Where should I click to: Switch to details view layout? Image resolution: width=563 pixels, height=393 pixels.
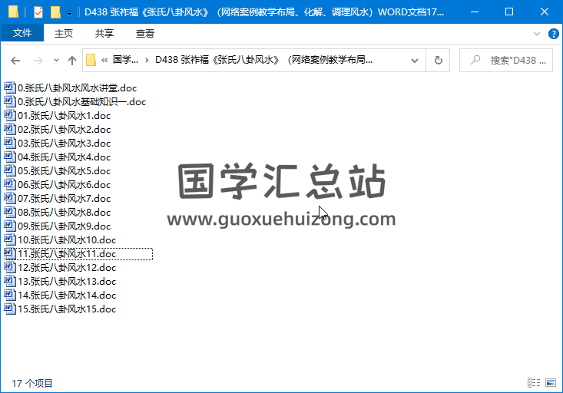point(534,383)
